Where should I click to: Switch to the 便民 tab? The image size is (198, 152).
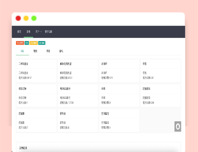pos(35,51)
